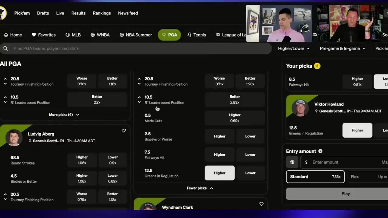Toggle Higher for 2.5 Bogeys or Worse
The image size is (388, 218).
[x=220, y=136]
